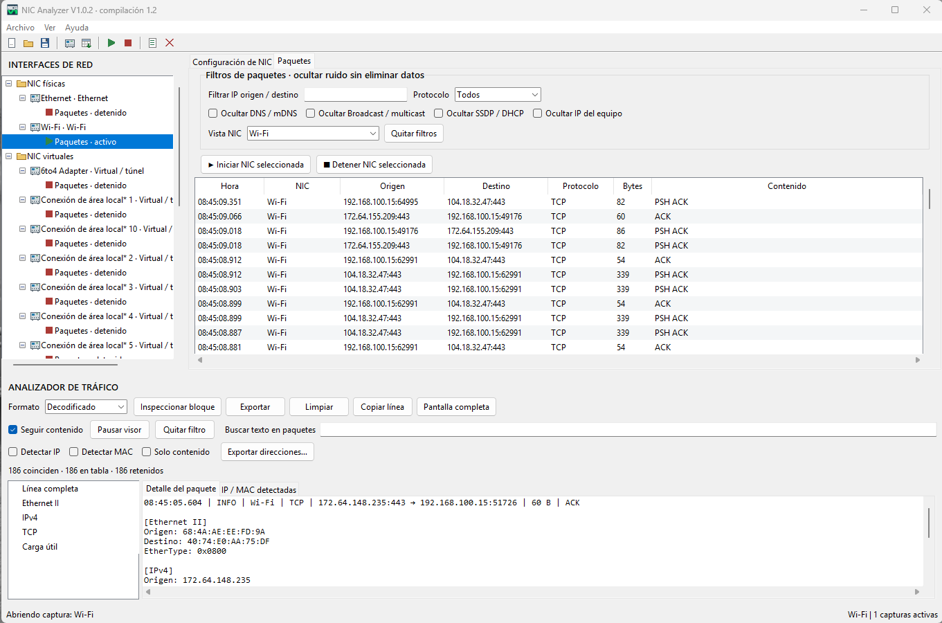Click the NIC virtuales folder icon
Screen dimensions: 942x623
click(x=21, y=156)
